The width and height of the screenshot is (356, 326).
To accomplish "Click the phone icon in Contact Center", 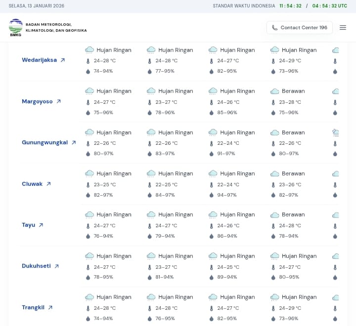I will [275, 28].
